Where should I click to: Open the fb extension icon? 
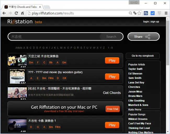pyautogui.click(x=146, y=13)
